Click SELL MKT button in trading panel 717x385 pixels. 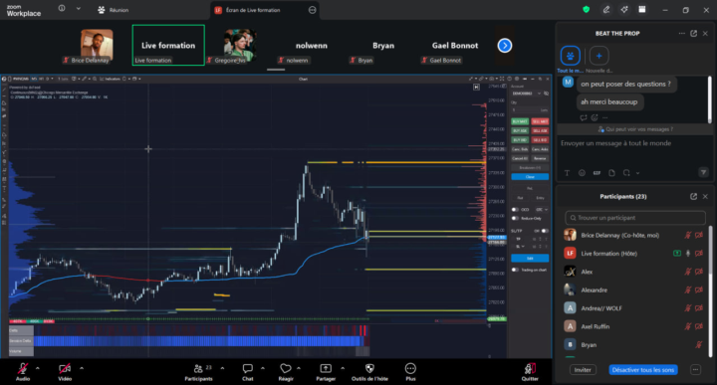pyautogui.click(x=540, y=121)
